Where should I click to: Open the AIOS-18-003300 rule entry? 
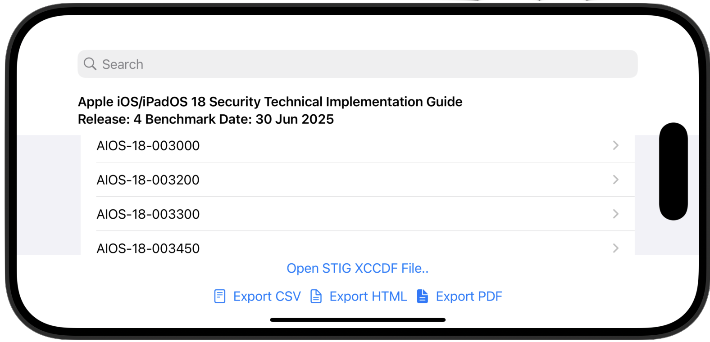358,214
